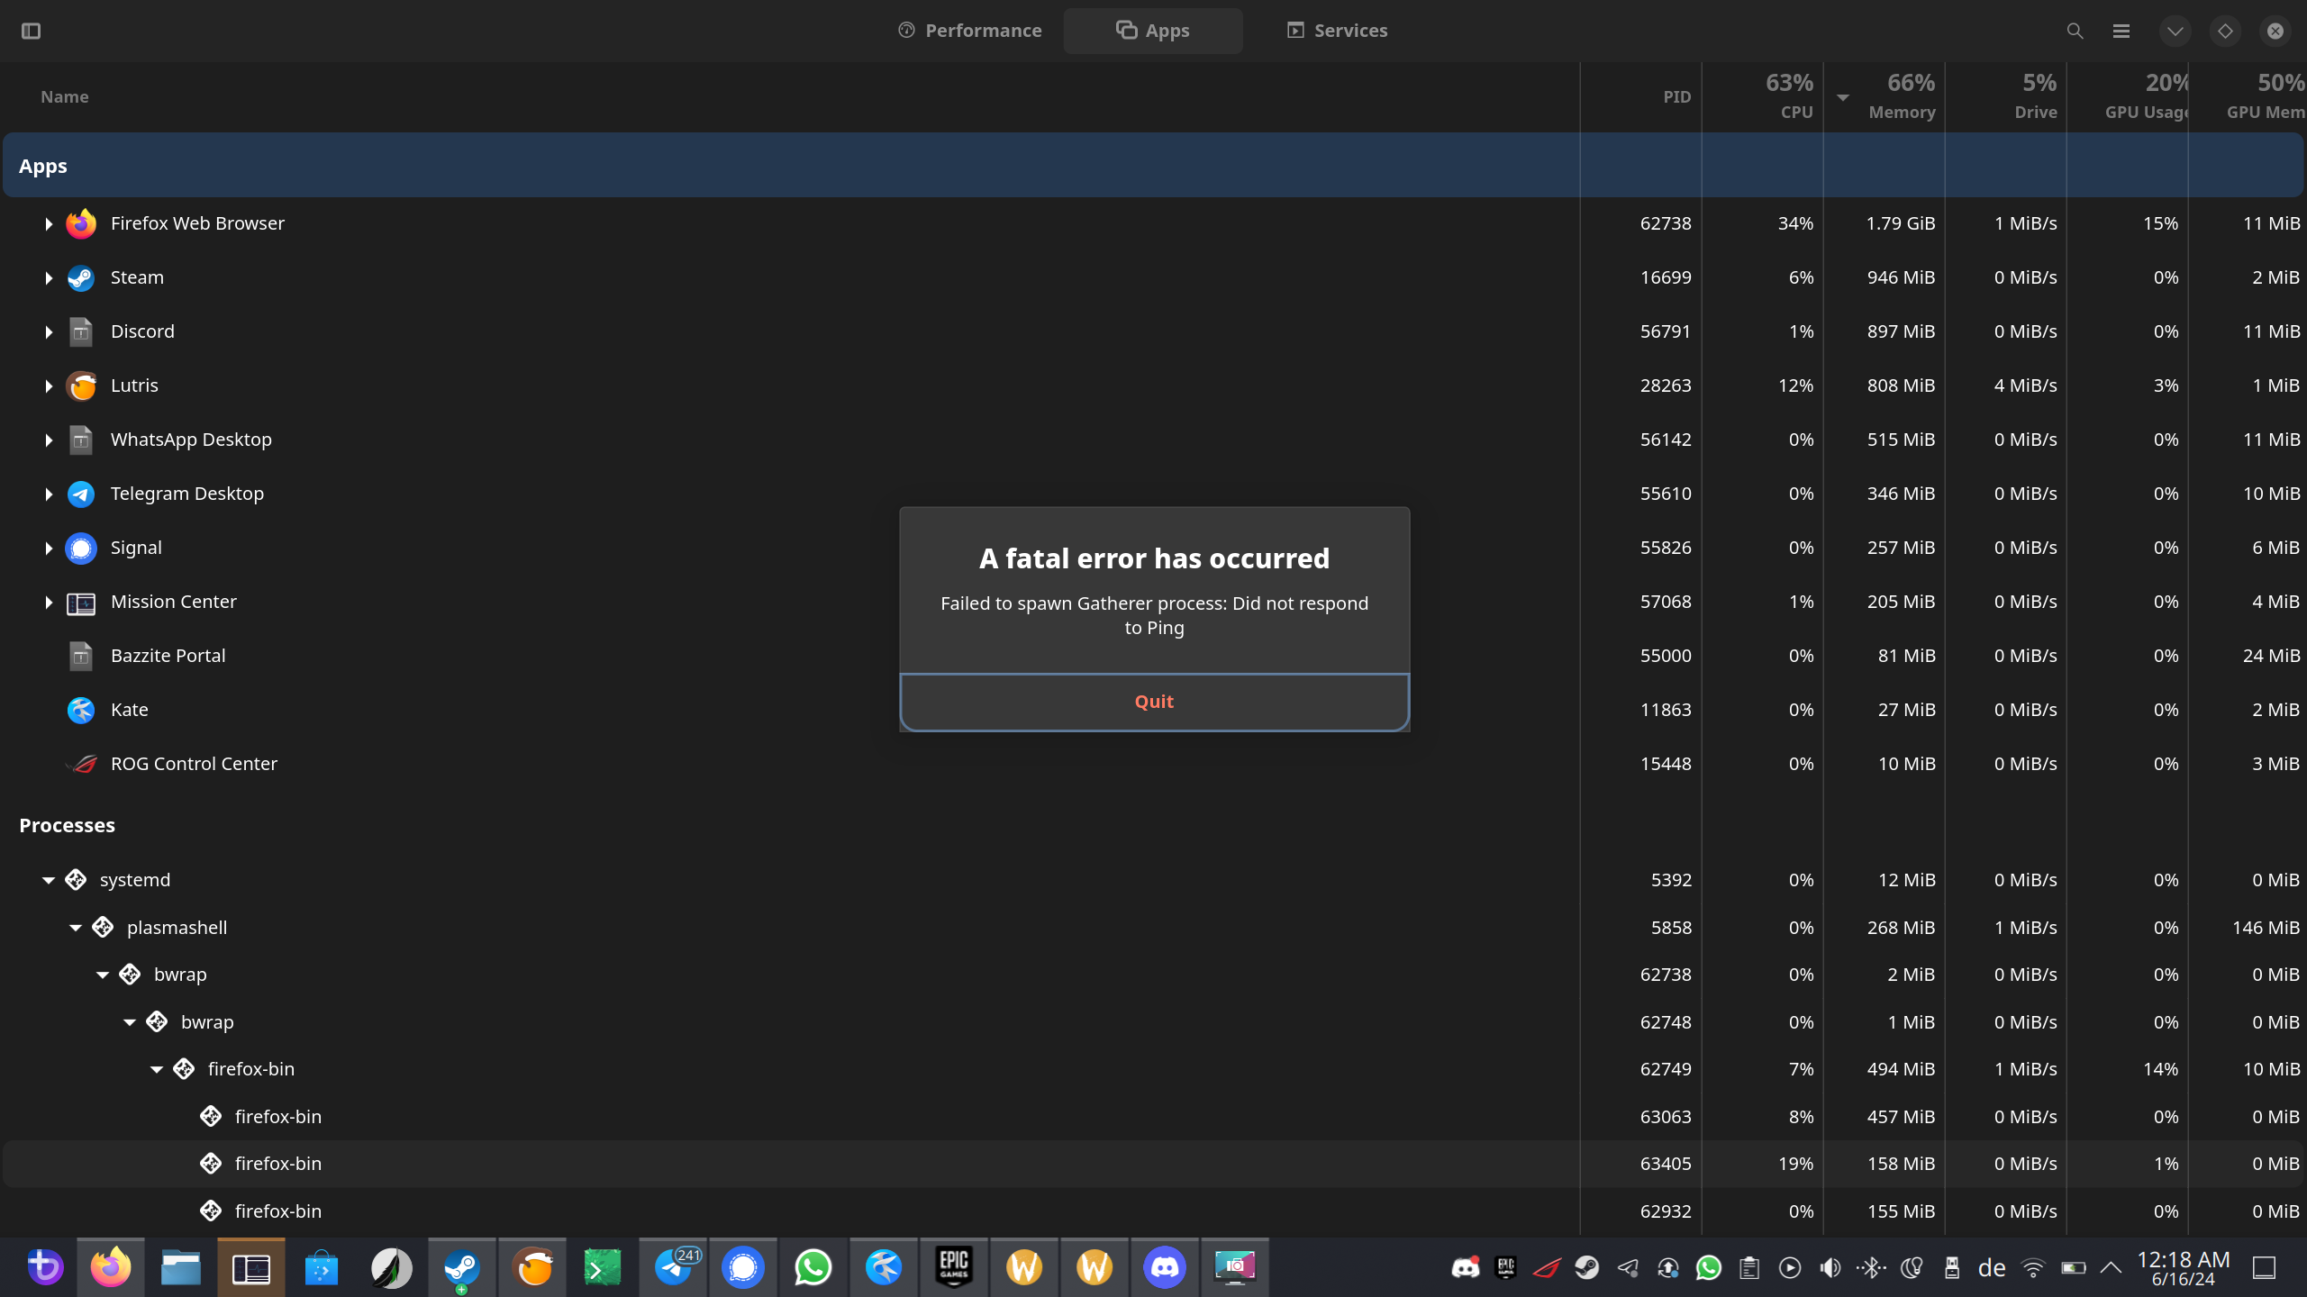Expand the Lutris app entry
This screenshot has width=2307, height=1297.
click(49, 385)
